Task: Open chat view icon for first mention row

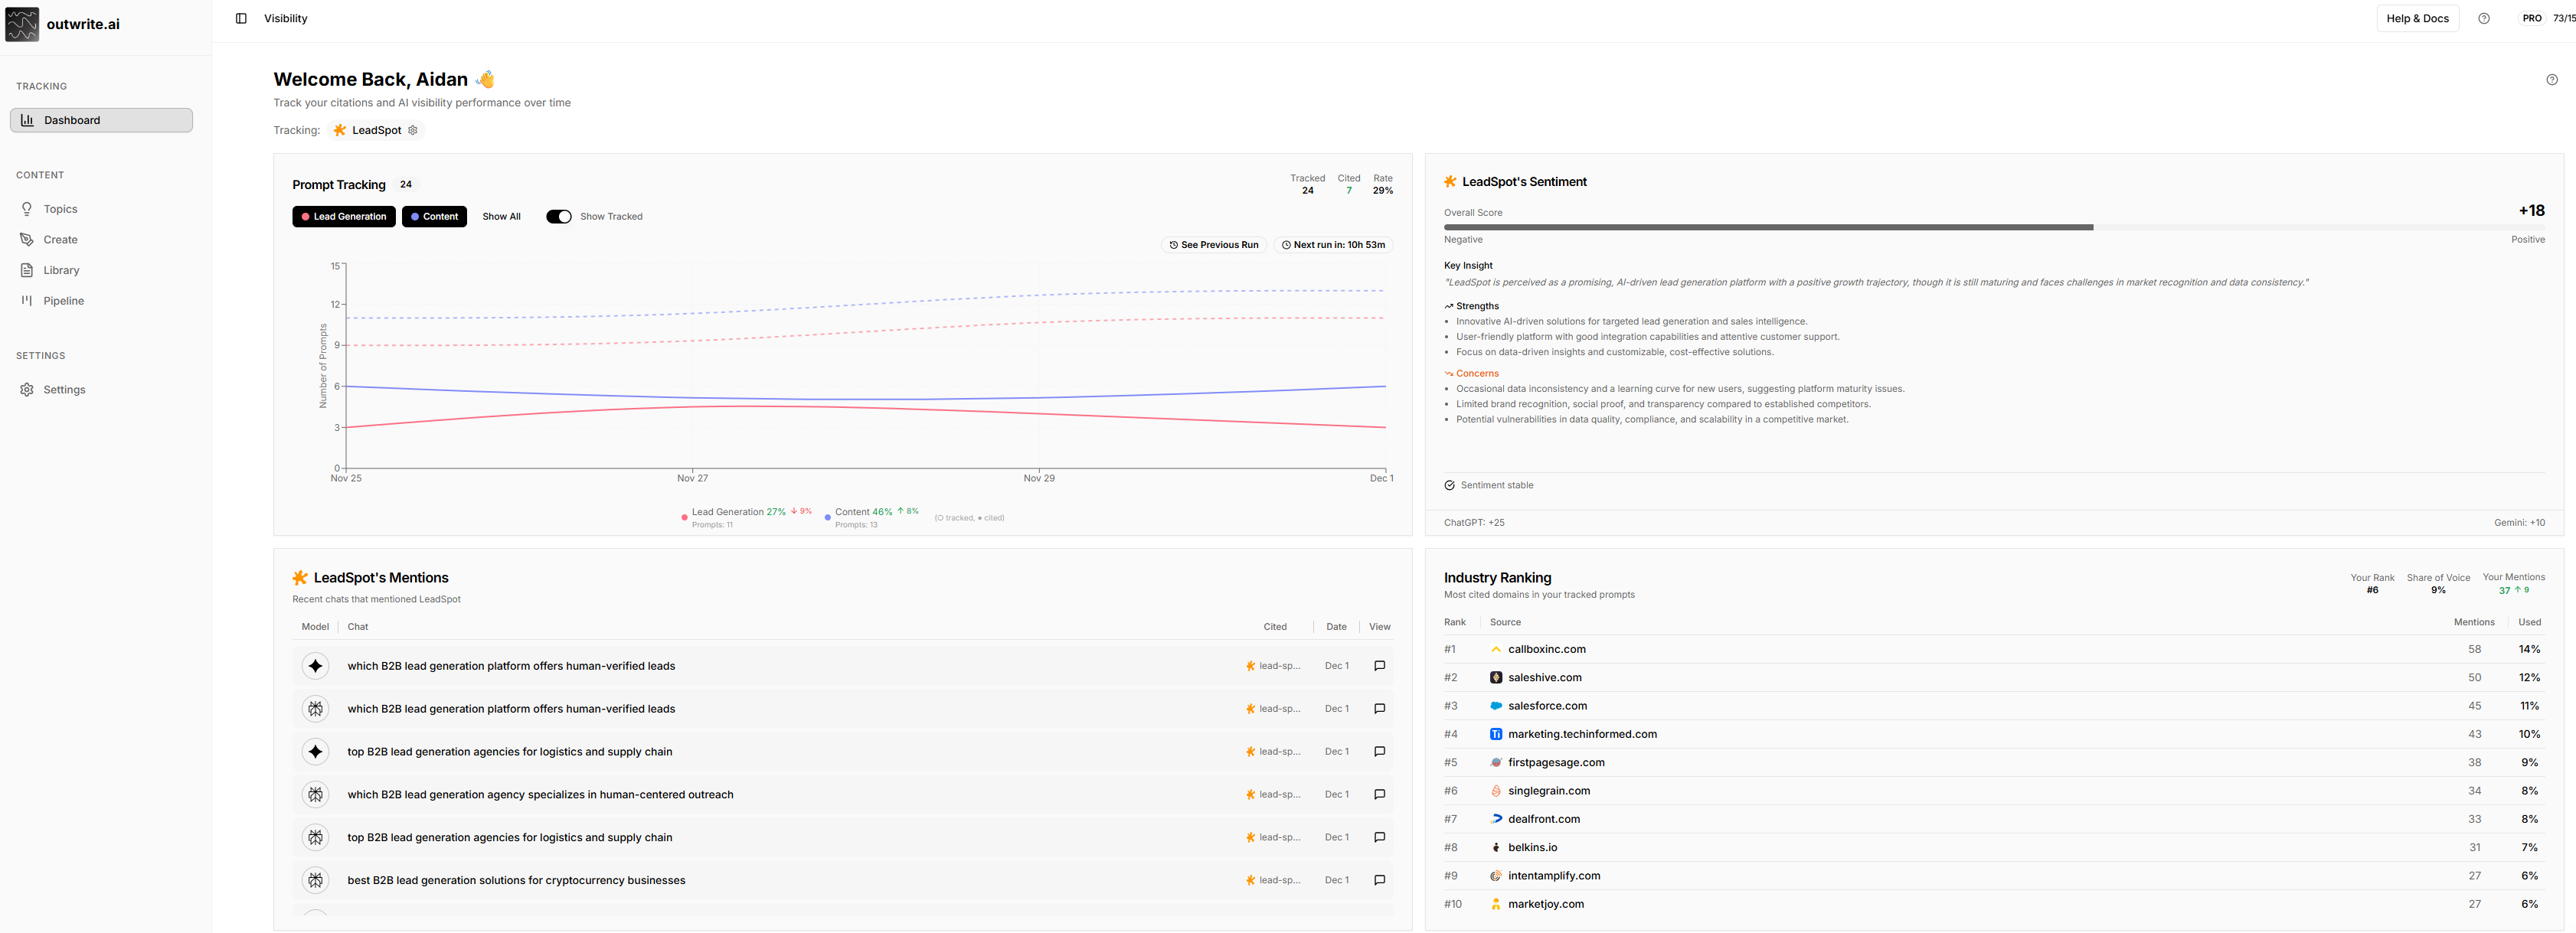Action: [1379, 666]
